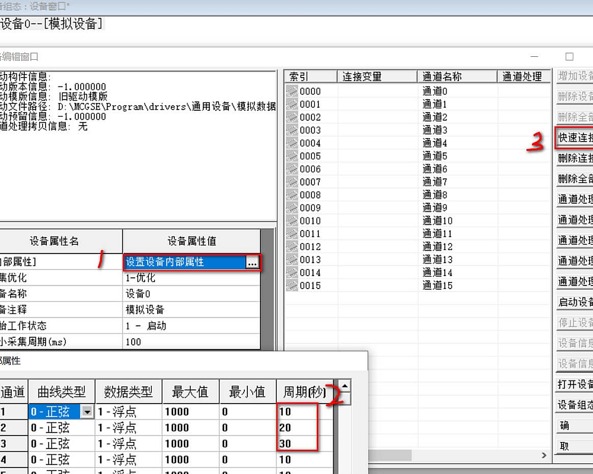The image size is (593, 474).
Task: Open the 1-优化 acquisition optimization value
Action: coord(191,278)
